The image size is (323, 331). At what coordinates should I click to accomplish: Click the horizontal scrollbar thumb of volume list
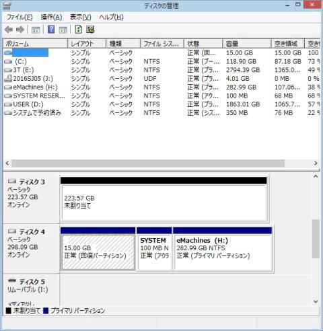pyautogui.click(x=148, y=163)
